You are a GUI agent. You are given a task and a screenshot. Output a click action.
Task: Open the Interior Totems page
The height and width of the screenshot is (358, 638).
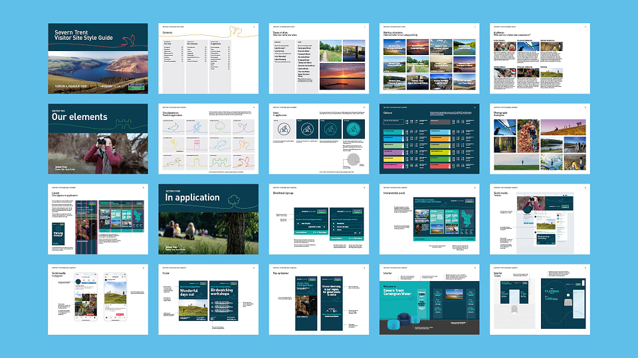point(540,300)
